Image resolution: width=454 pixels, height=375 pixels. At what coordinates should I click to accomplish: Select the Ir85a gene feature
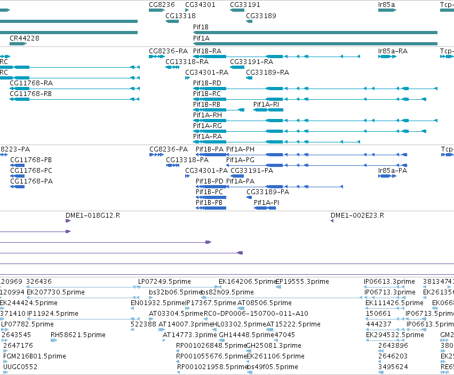(x=387, y=10)
